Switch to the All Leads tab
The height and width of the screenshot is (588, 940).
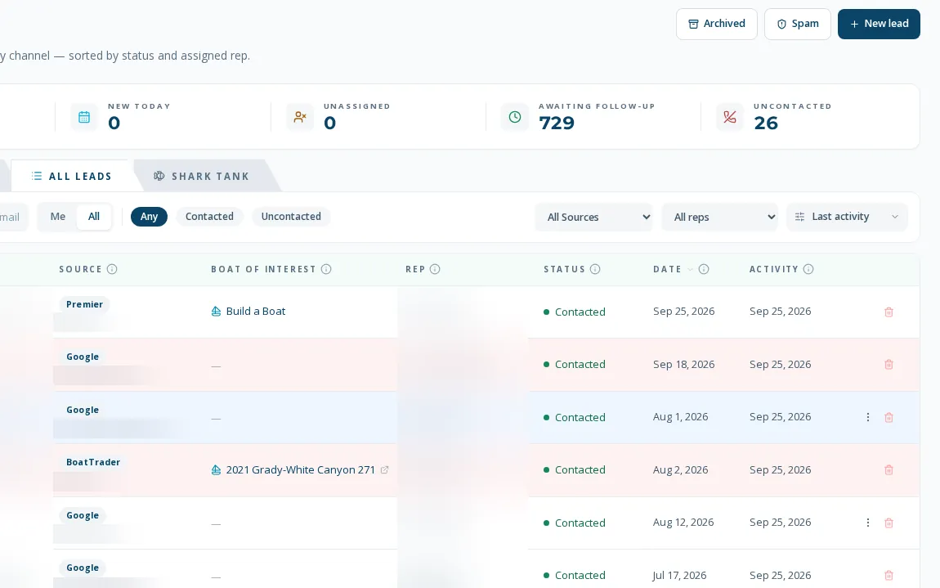[71, 176]
